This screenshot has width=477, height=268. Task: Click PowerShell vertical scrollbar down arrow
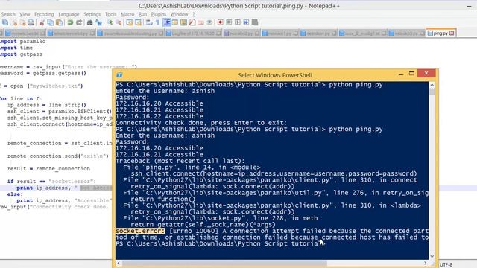pyautogui.click(x=432, y=256)
